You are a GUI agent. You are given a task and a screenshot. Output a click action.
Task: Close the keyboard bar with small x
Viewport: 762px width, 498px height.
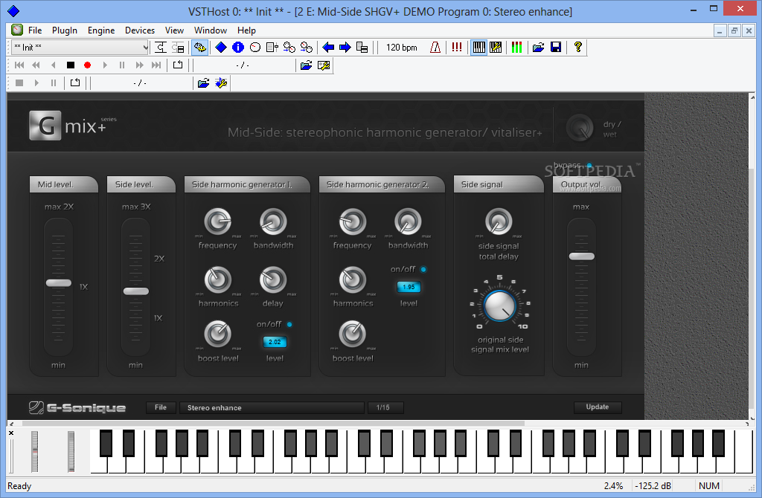11,433
